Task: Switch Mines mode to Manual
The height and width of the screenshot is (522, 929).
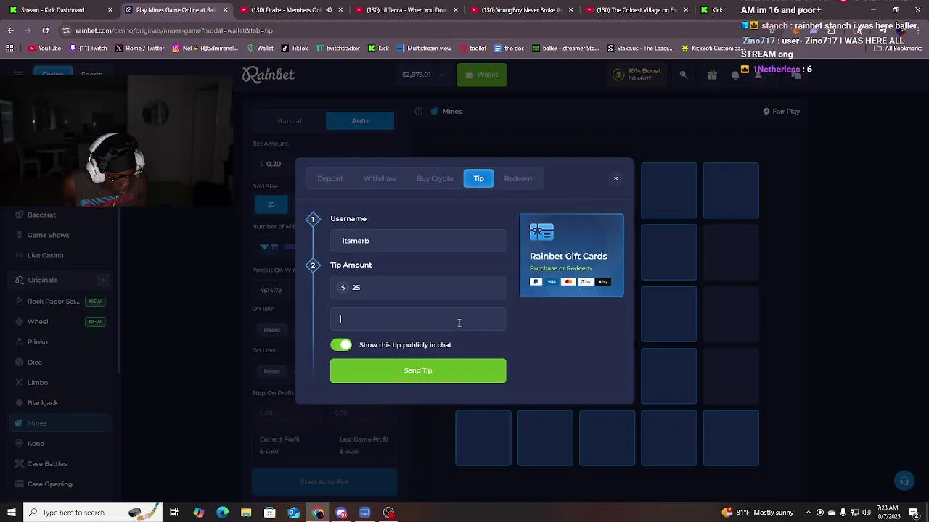Action: pyautogui.click(x=288, y=121)
